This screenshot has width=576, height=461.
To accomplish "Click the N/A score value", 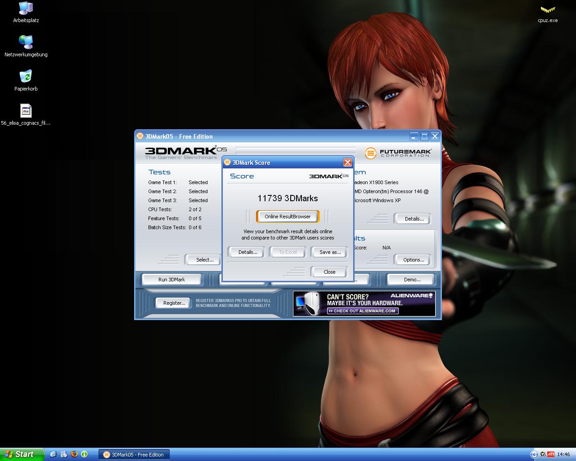I will pos(387,248).
